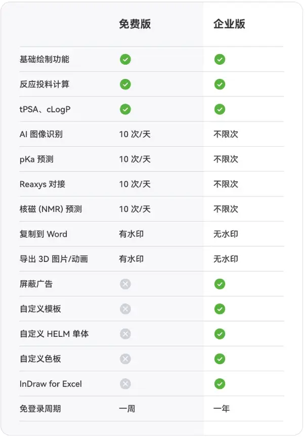Click 无水印 for 导出 3D 图片/动画
This screenshot has height=437, width=305.
point(226,259)
